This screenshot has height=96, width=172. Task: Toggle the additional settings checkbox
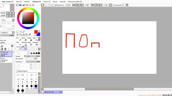17,71
